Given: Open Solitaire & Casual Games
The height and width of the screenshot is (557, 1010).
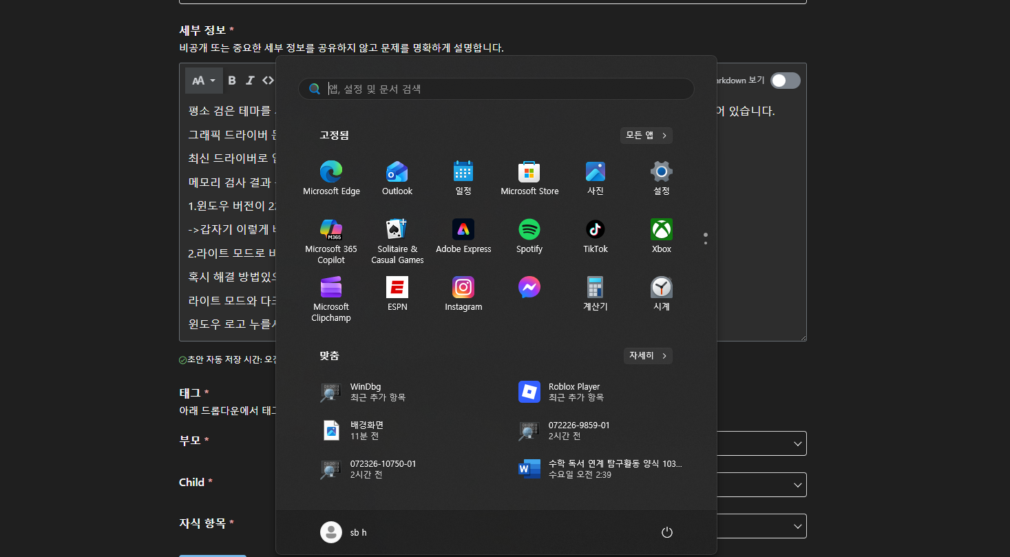Looking at the screenshot, I should pyautogui.click(x=397, y=241).
